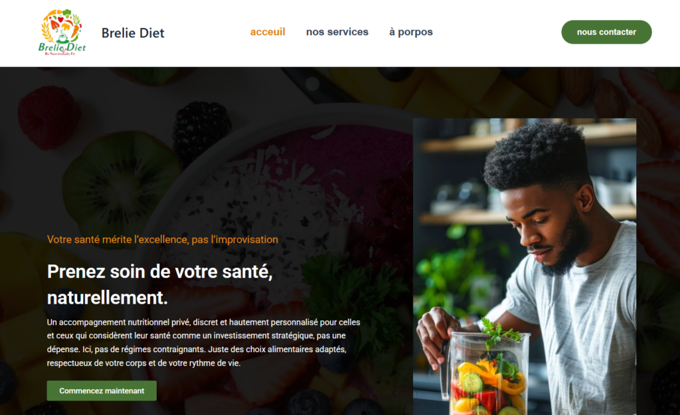The image size is (680, 415).
Task: Go to the 'acceuil' navigation item
Action: (x=268, y=32)
